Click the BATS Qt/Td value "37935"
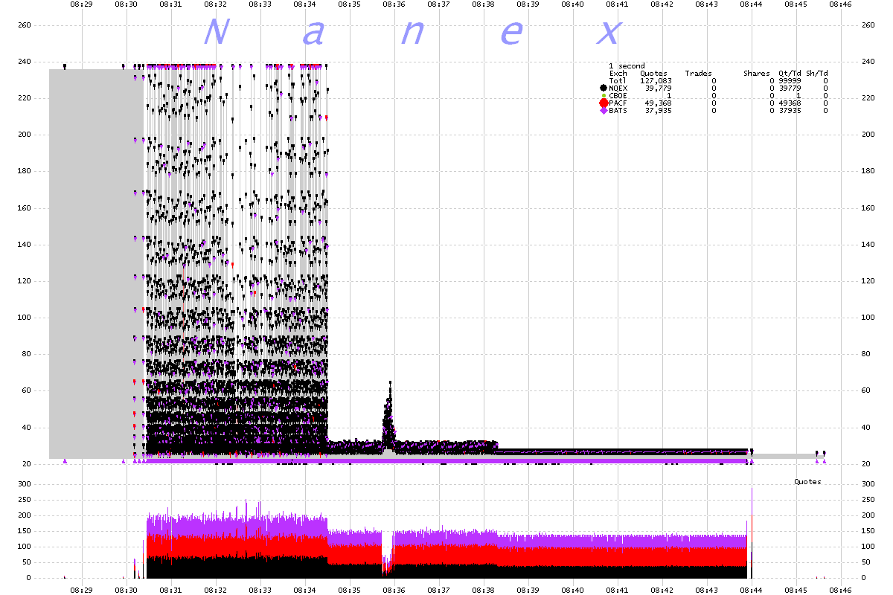Screen dimensions: 893x595 (790, 111)
